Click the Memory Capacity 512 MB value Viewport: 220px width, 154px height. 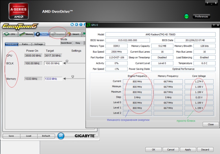click(162, 46)
